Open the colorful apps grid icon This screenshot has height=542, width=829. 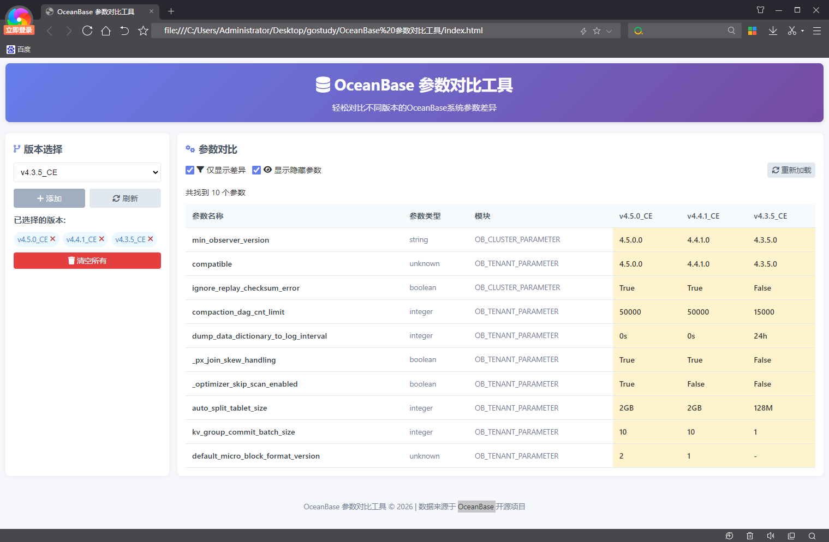[x=752, y=31]
